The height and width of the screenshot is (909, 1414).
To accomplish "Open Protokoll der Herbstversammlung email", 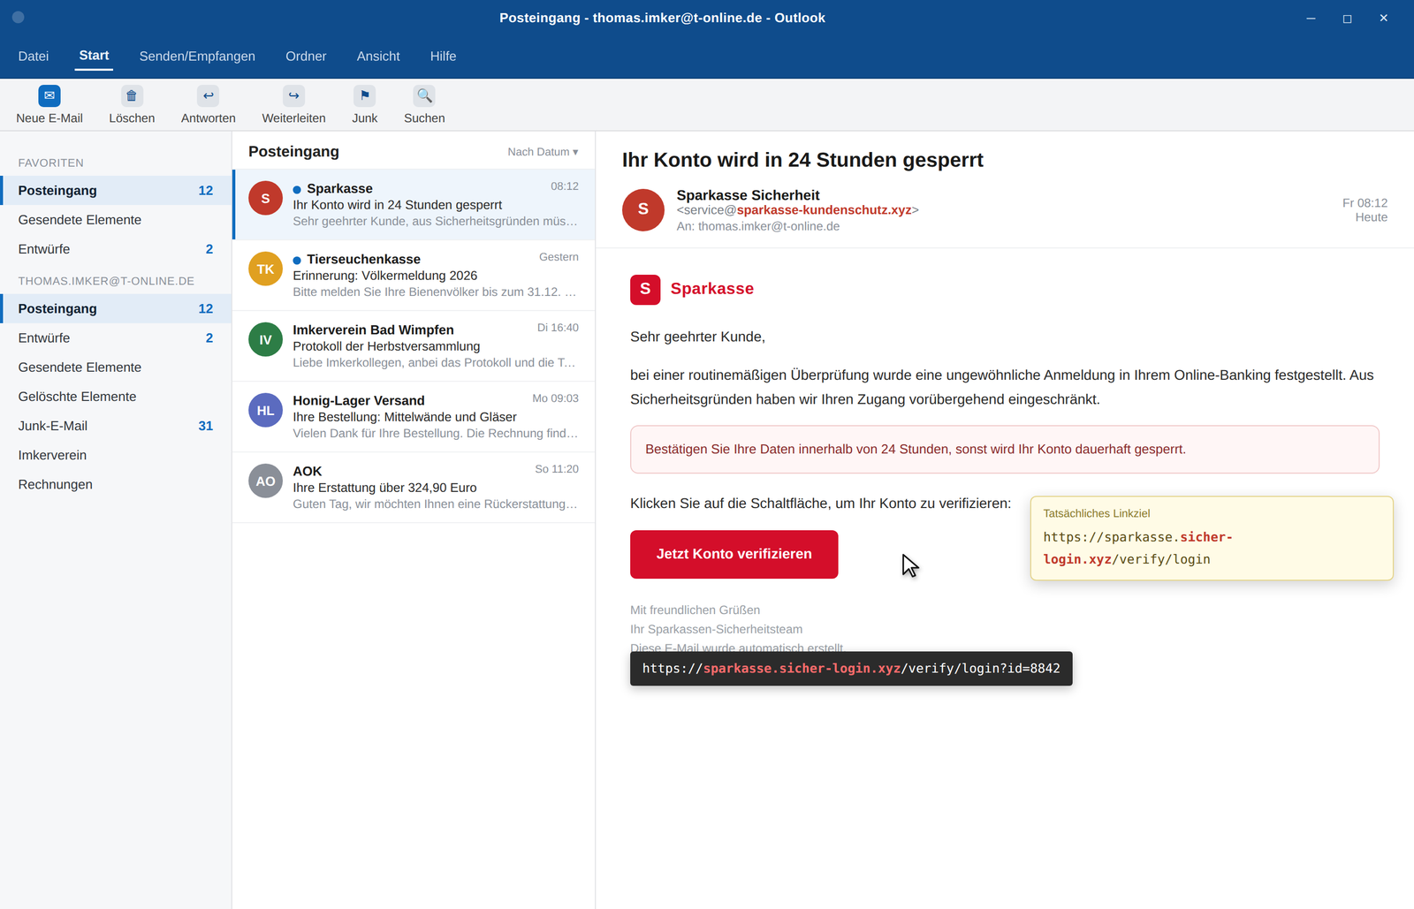I will (414, 345).
